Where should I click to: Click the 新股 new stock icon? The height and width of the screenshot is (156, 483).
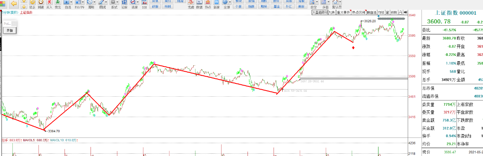click(x=216, y=2)
